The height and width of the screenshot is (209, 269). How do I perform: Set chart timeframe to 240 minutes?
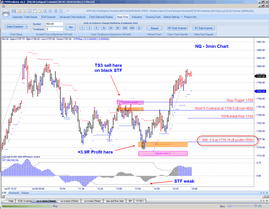125,28
